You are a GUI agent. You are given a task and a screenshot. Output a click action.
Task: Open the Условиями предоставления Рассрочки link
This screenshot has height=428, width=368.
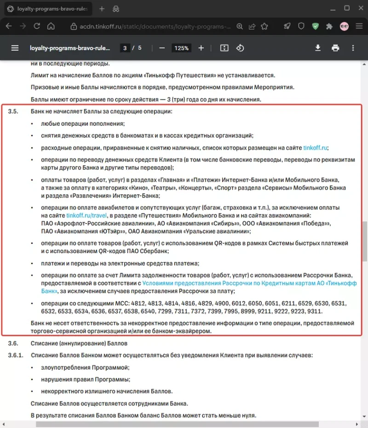[x=199, y=287]
